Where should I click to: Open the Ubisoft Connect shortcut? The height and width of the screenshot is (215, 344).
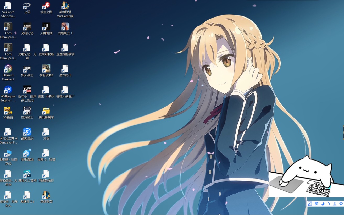click(x=8, y=69)
